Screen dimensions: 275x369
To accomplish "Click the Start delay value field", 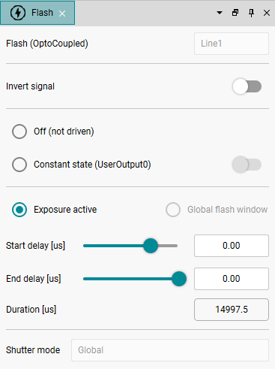I will [x=232, y=246].
